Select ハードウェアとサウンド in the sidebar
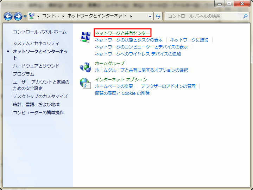 [36, 66]
